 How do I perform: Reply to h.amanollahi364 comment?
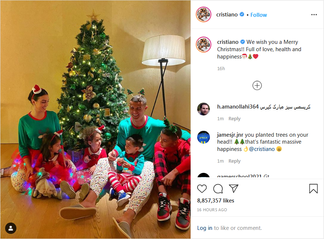point(234,119)
